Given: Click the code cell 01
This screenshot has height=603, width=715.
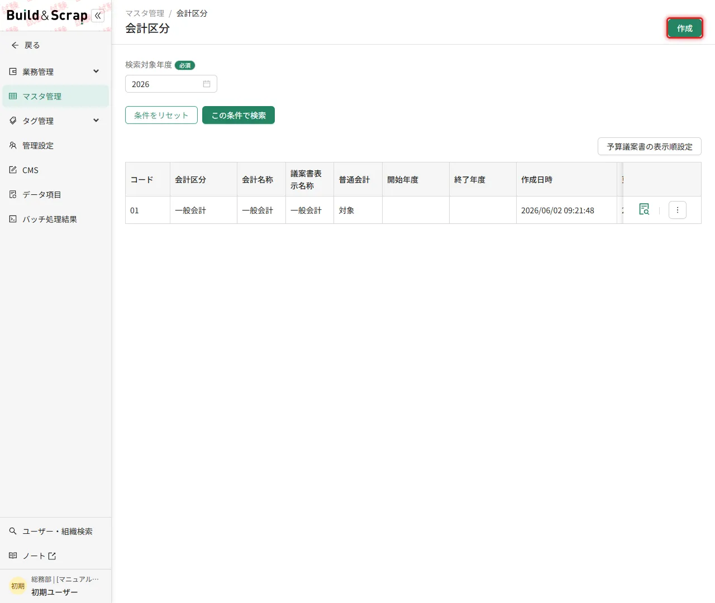Looking at the screenshot, I should pos(148,210).
